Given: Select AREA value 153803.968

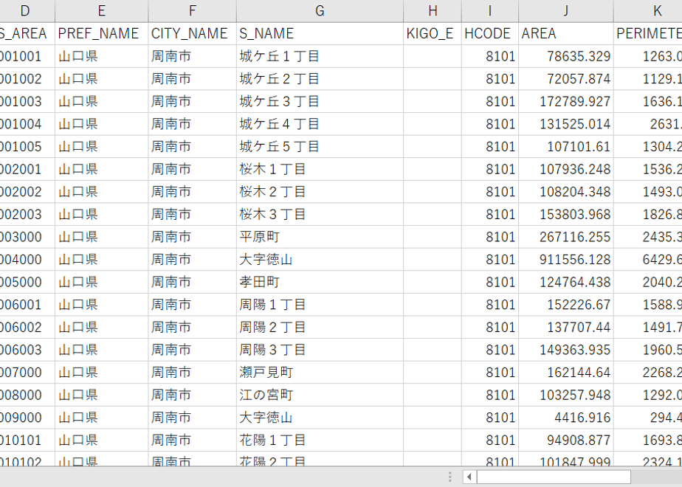Looking at the screenshot, I should click(x=566, y=215).
